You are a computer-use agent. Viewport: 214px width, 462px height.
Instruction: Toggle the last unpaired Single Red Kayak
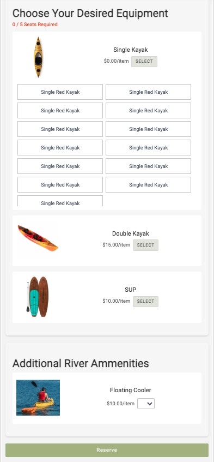click(x=60, y=201)
